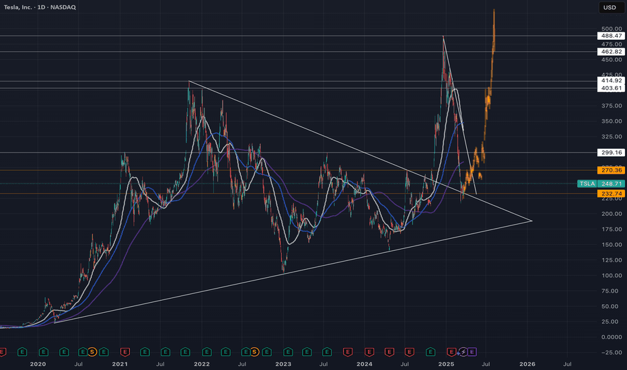Open the January 2023 green earnings marker
The height and width of the screenshot is (370, 627).
click(x=288, y=352)
